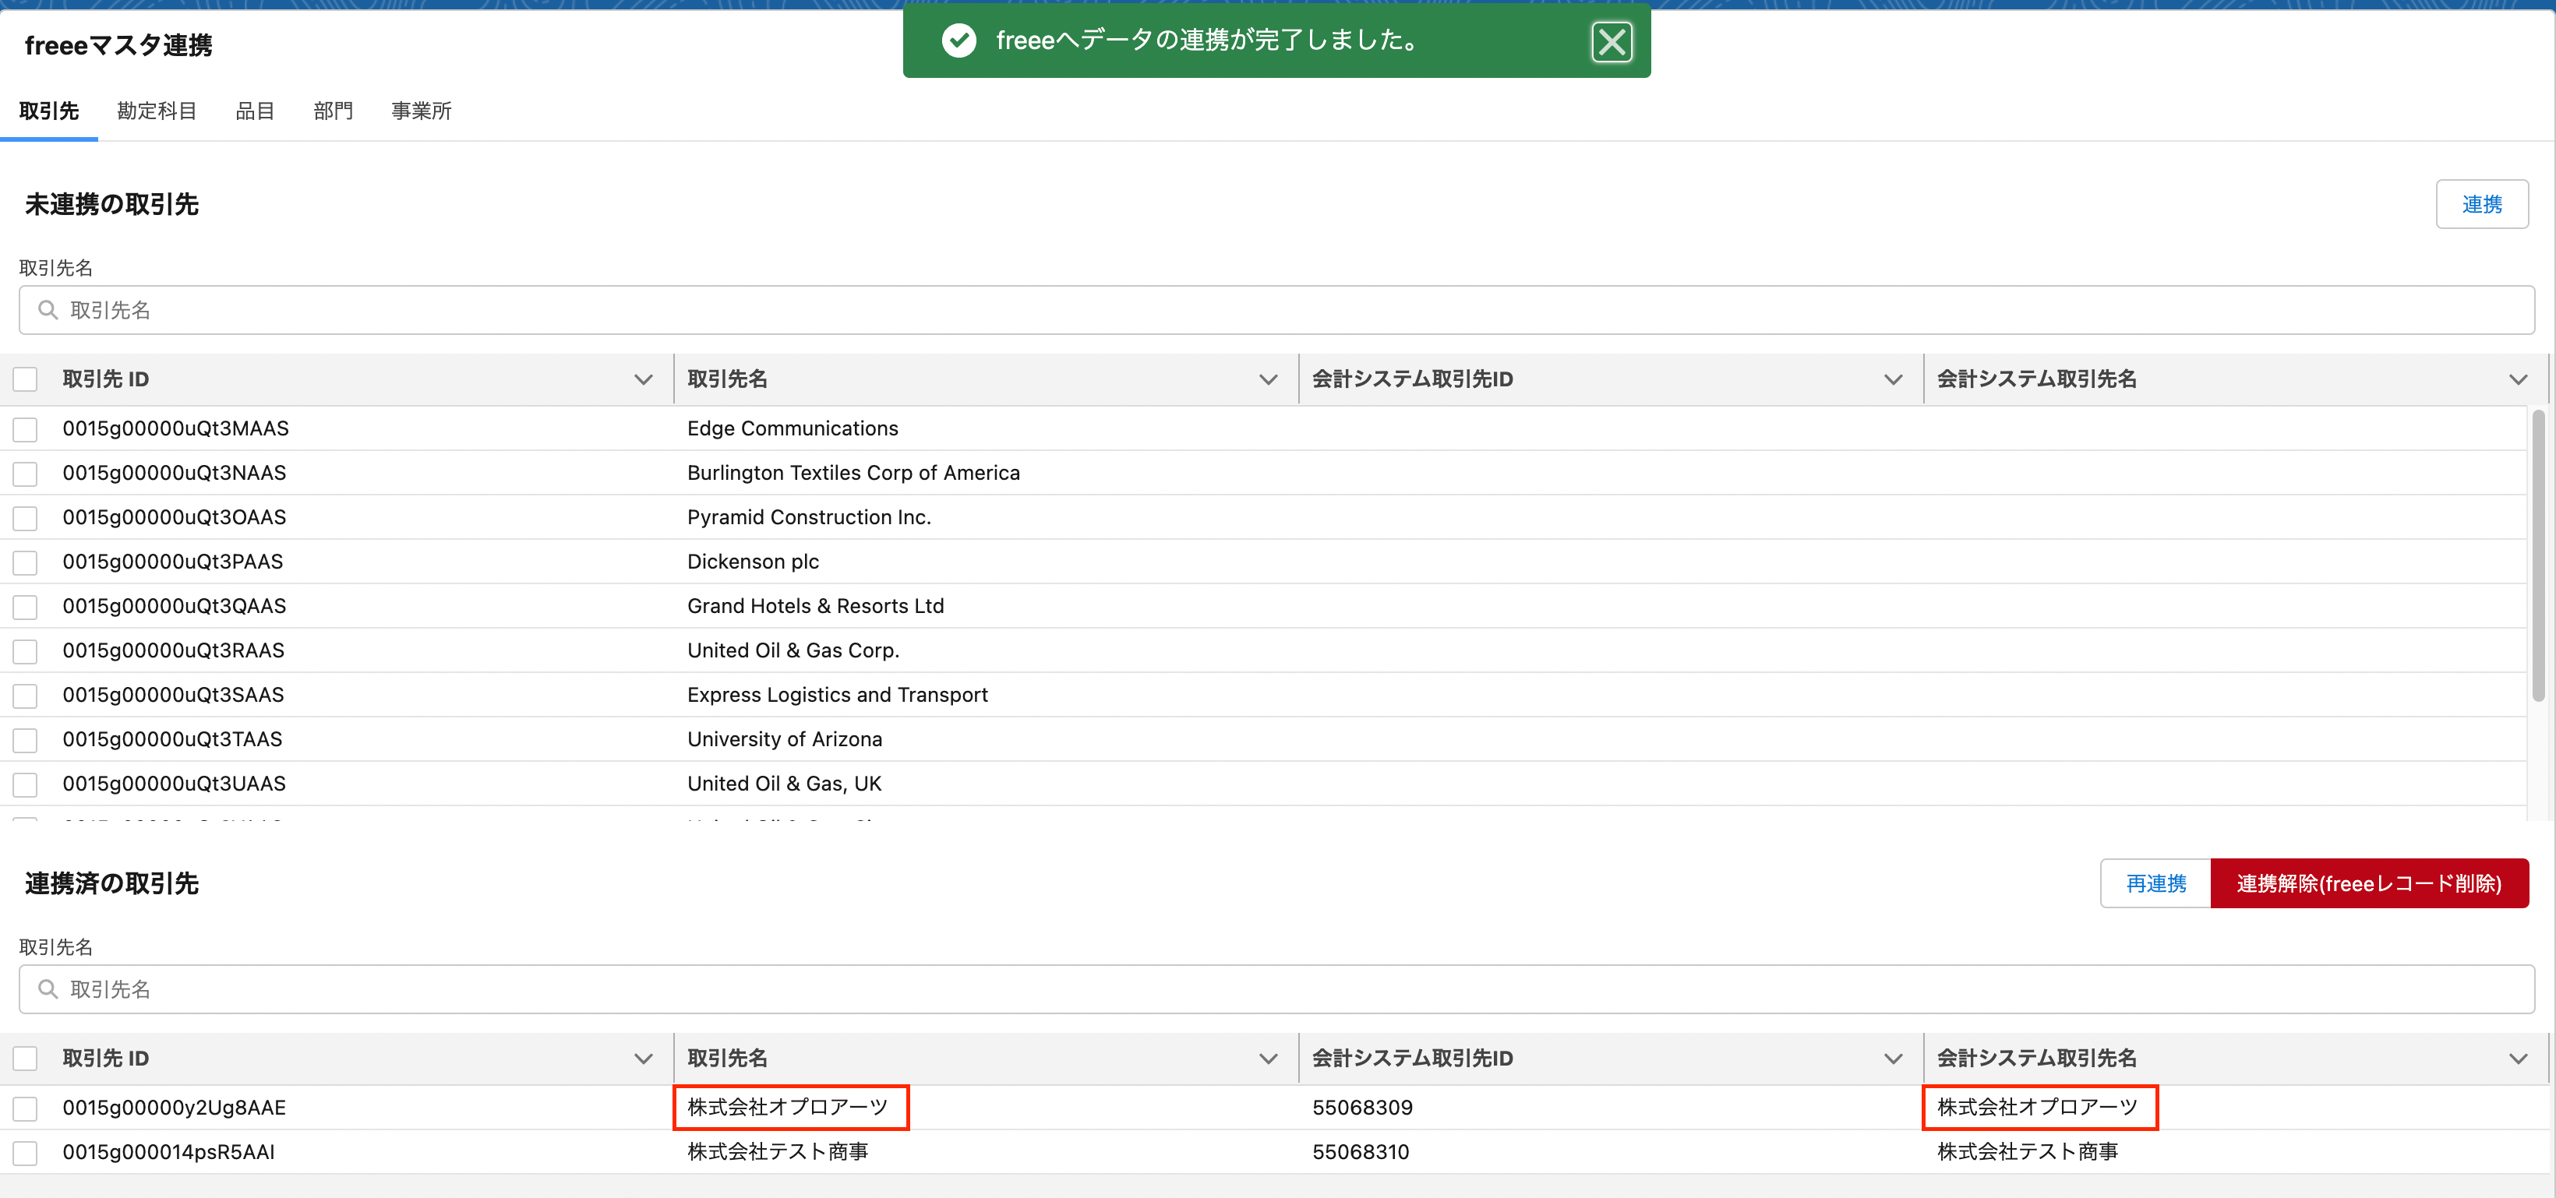This screenshot has height=1198, width=2556.
Task: Open 会計システム取引先名 column menu in bottom table
Action: 2517,1058
